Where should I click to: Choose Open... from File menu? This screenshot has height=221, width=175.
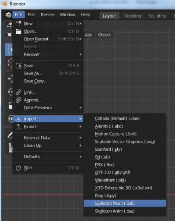(x=48, y=31)
